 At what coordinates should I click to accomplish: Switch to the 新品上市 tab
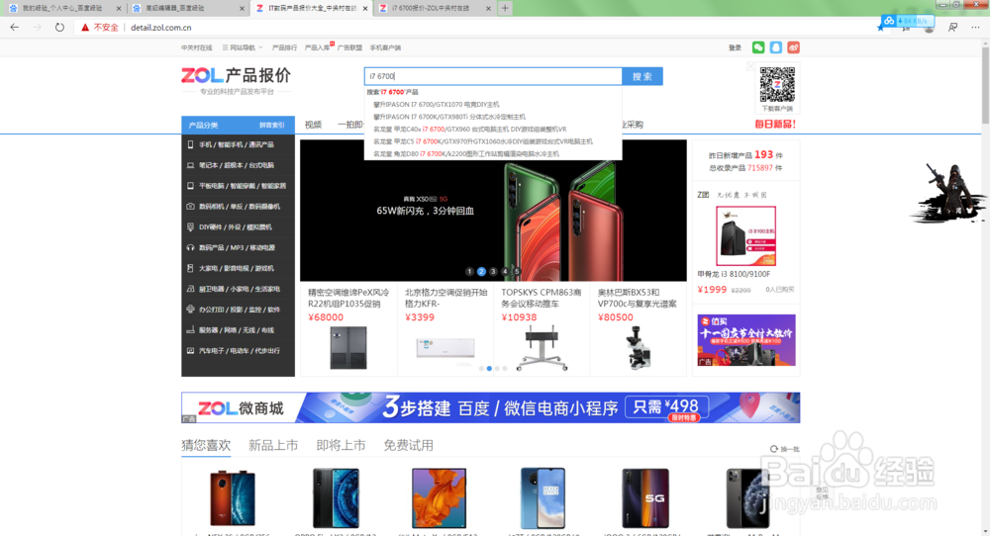pos(273,445)
